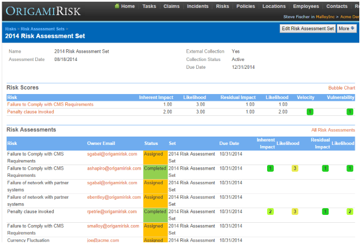This screenshot has height=244, width=361.
Task: Open the Policies menu
Action: (x=246, y=6)
